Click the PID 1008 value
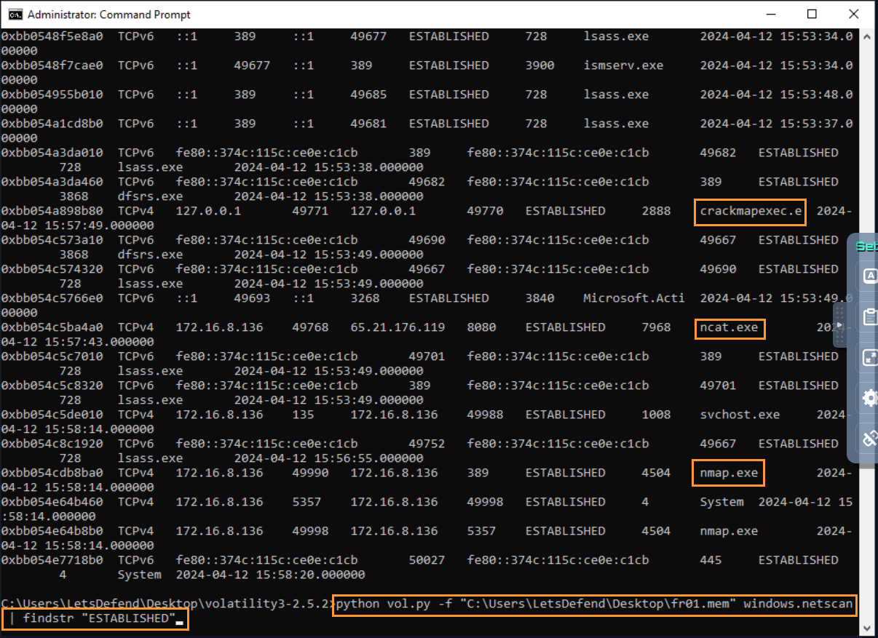This screenshot has width=878, height=638. click(656, 415)
